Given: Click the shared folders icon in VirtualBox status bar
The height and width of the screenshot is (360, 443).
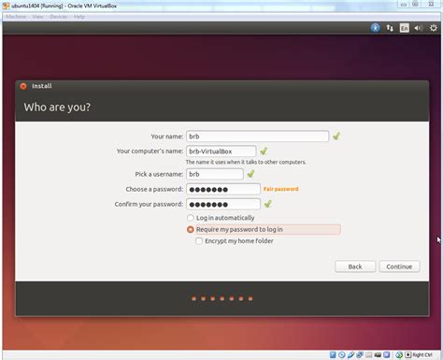Looking at the screenshot, I should (369, 354).
